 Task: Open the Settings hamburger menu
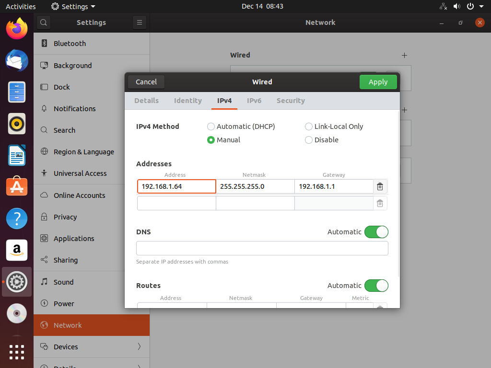139,23
